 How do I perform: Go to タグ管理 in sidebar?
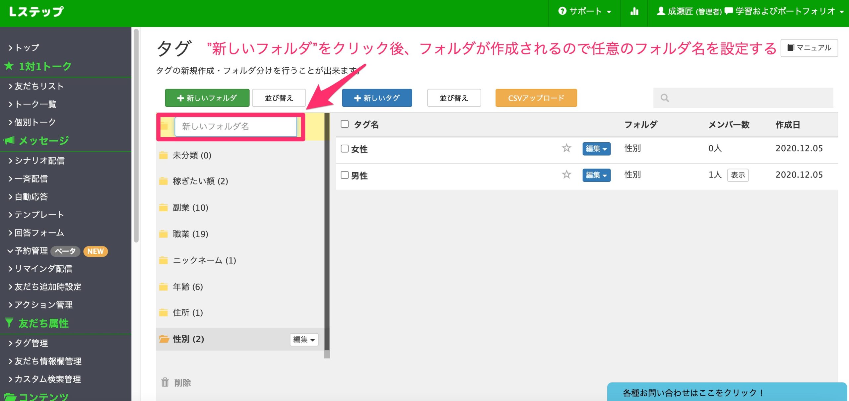pos(31,343)
